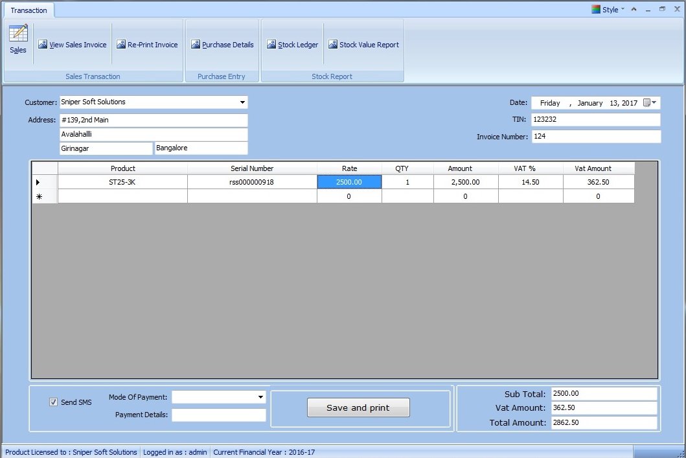686x458 pixels.
Task: Select the Transaction tab
Action: tap(29, 10)
